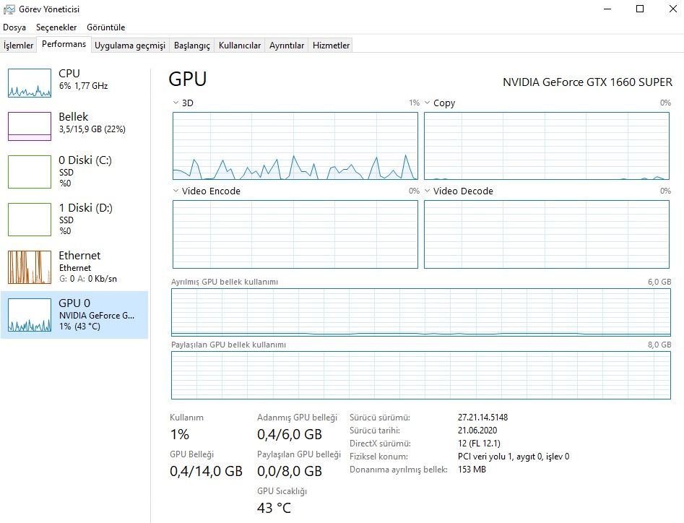Select the Bellek memory graph thumbnail
The height and width of the screenshot is (523, 684).
[x=30, y=126]
